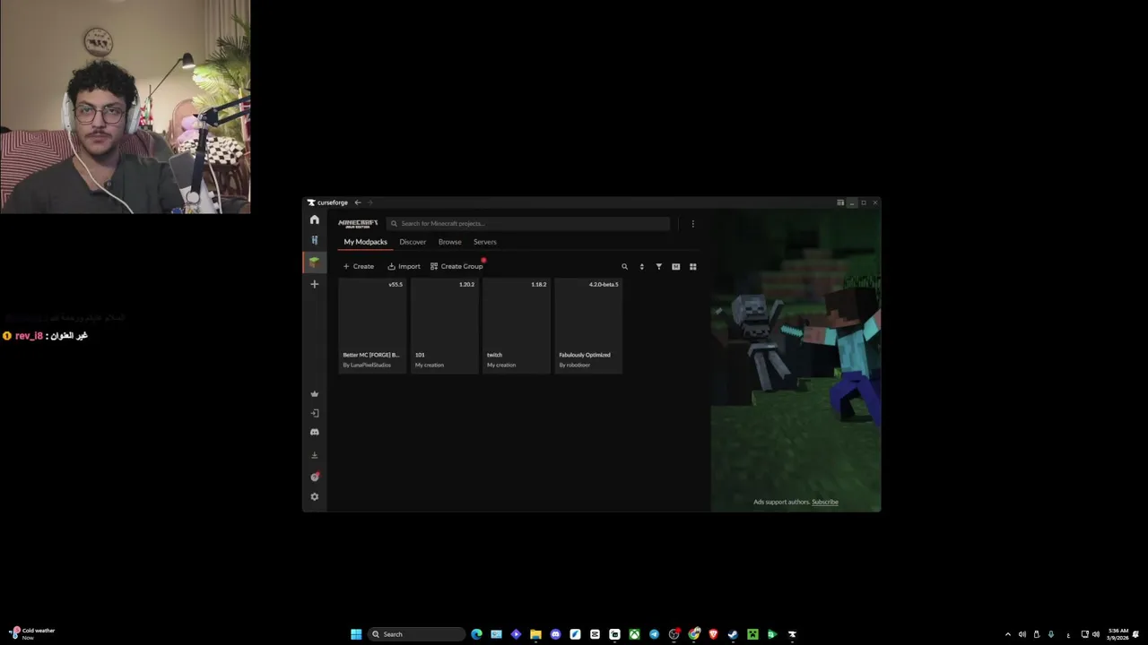Switch to the Discover tab

pos(413,242)
